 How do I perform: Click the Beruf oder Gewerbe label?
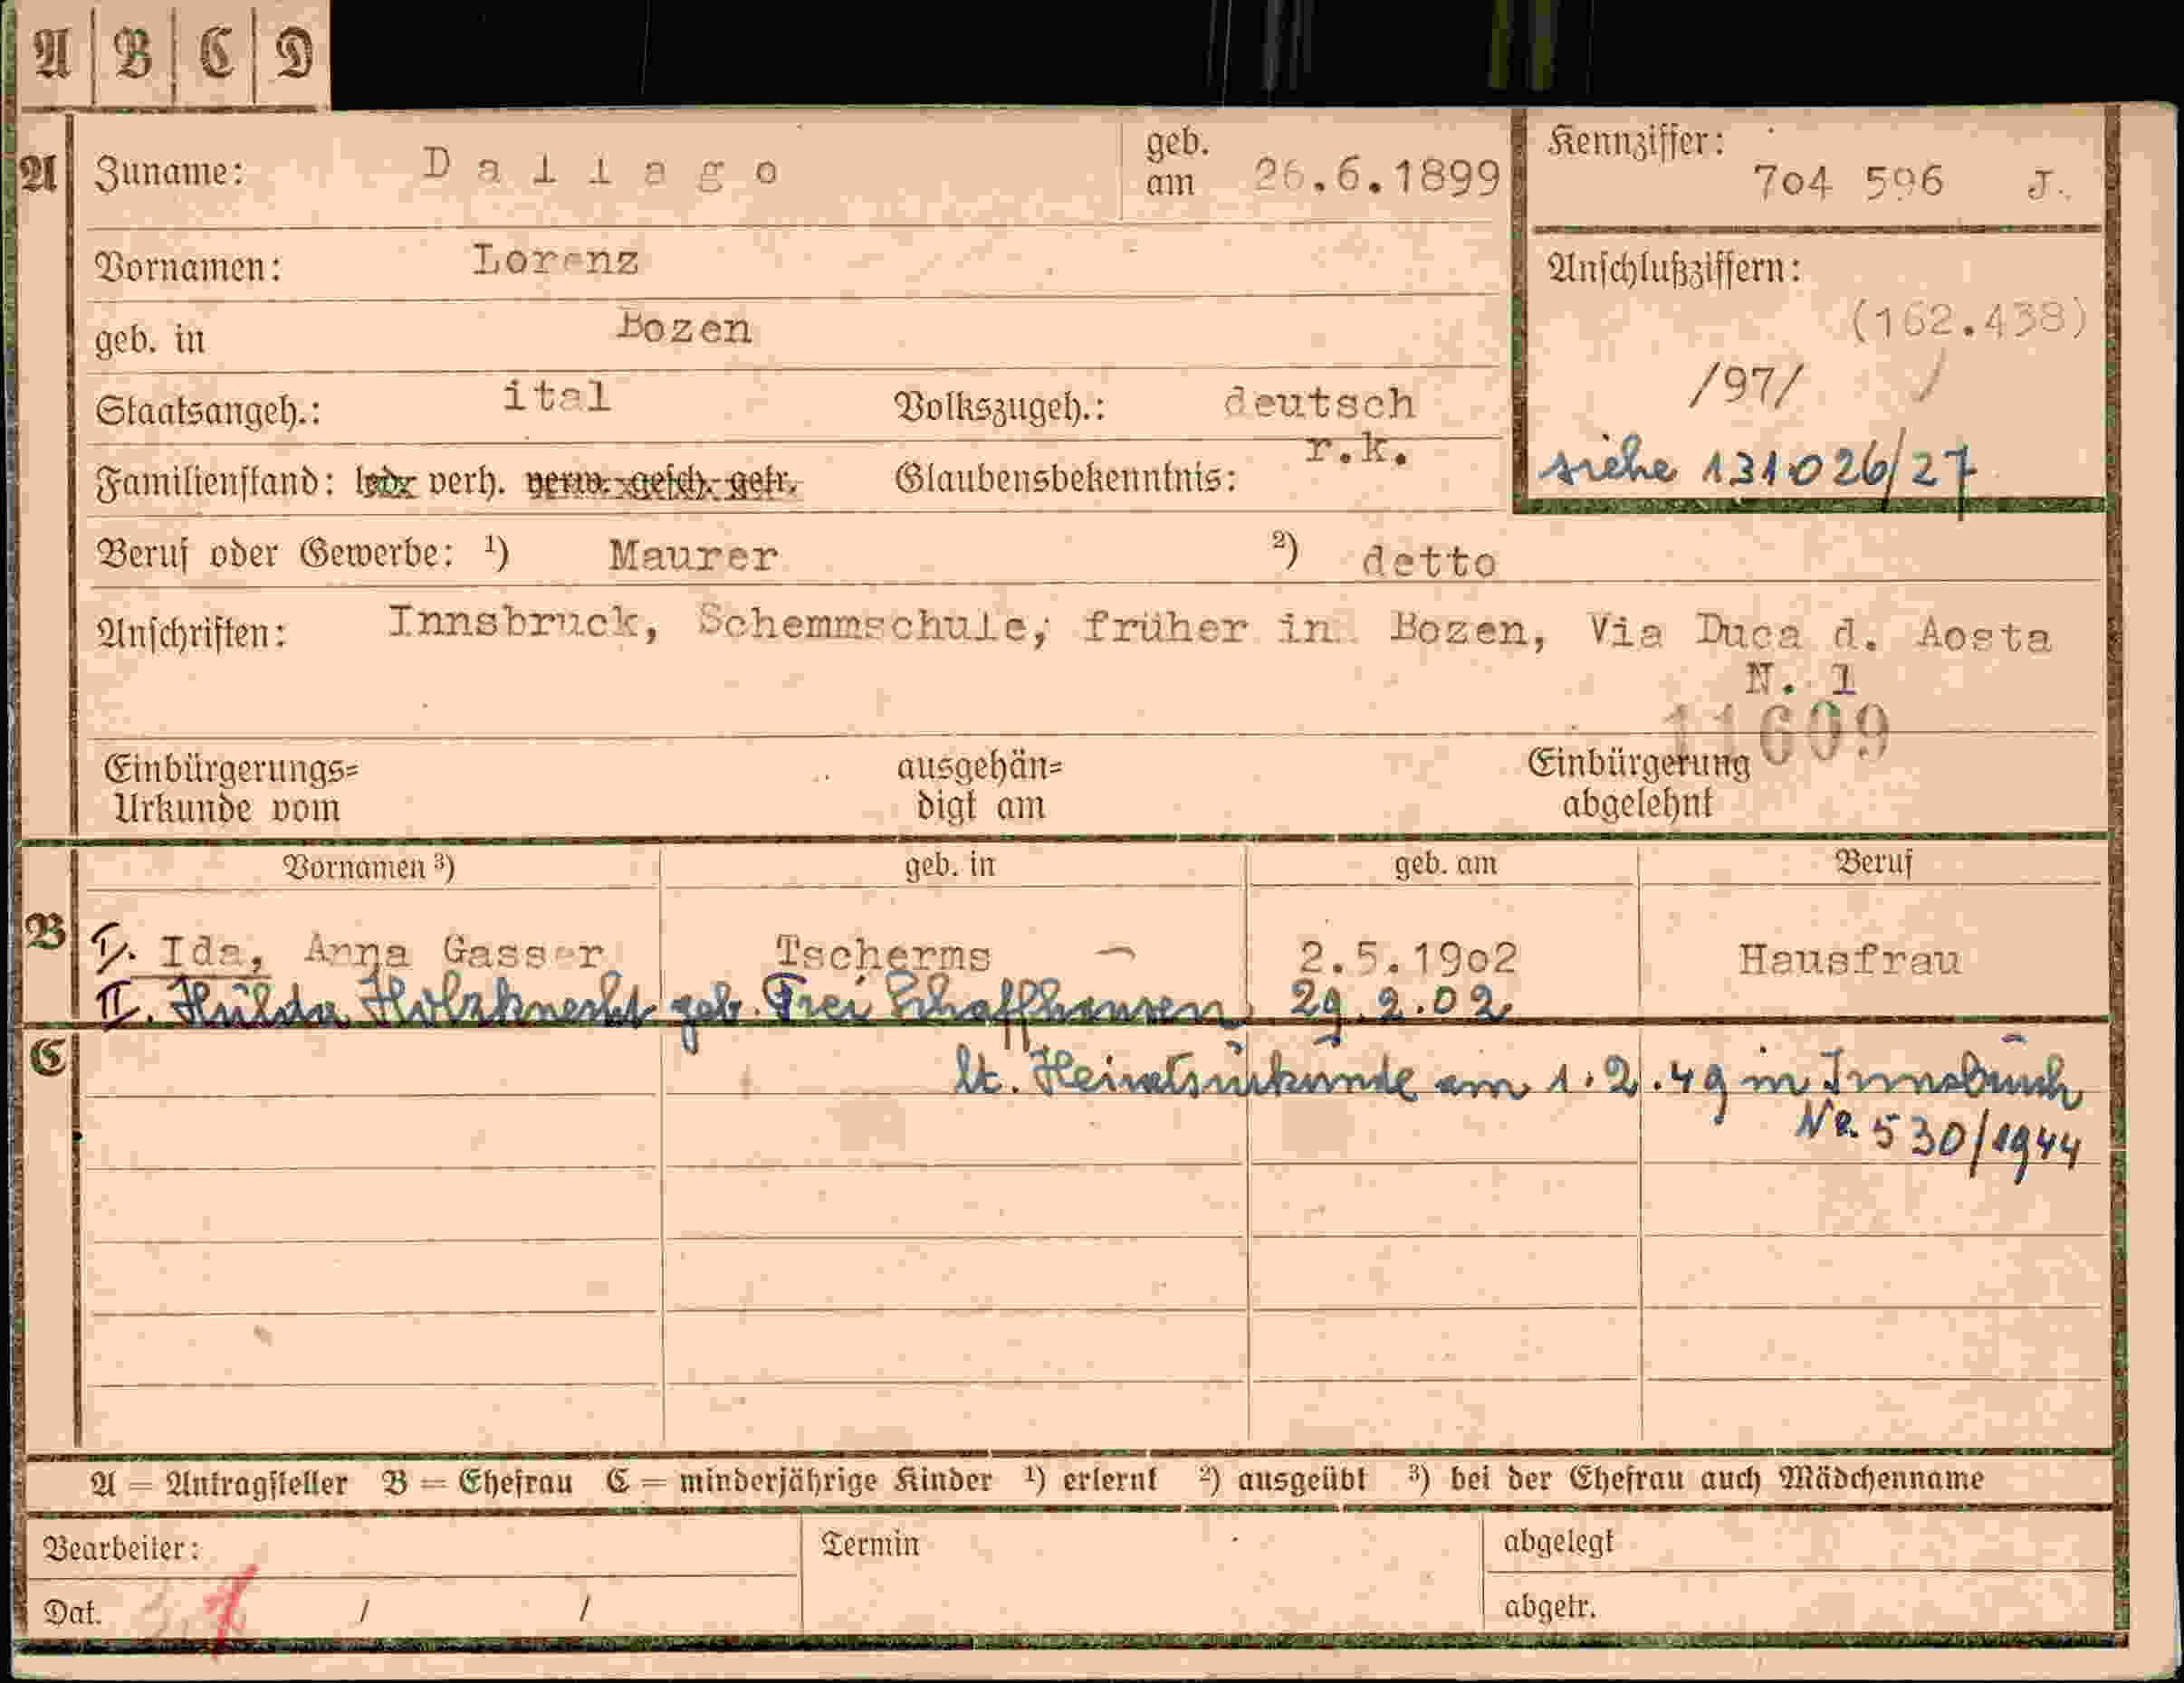point(274,553)
